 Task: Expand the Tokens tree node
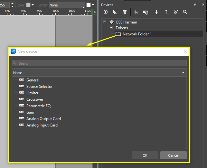[x=111, y=28]
